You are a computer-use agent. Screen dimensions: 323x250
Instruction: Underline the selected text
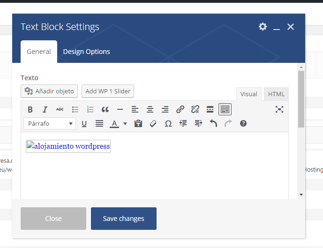pos(84,124)
